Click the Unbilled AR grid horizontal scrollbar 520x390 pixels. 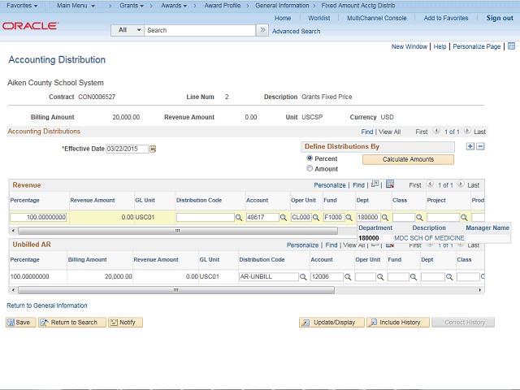tap(176, 290)
